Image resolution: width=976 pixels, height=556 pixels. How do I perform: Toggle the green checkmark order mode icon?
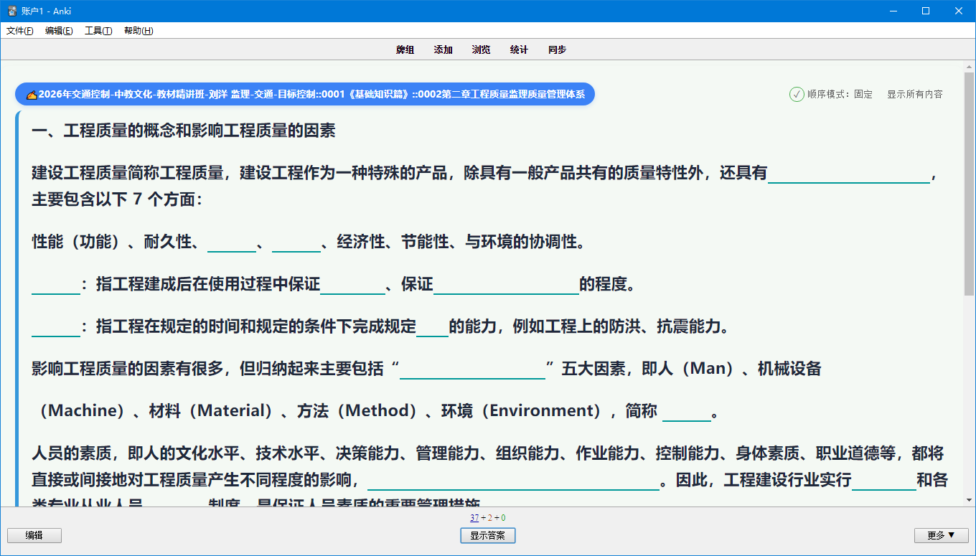click(x=797, y=94)
